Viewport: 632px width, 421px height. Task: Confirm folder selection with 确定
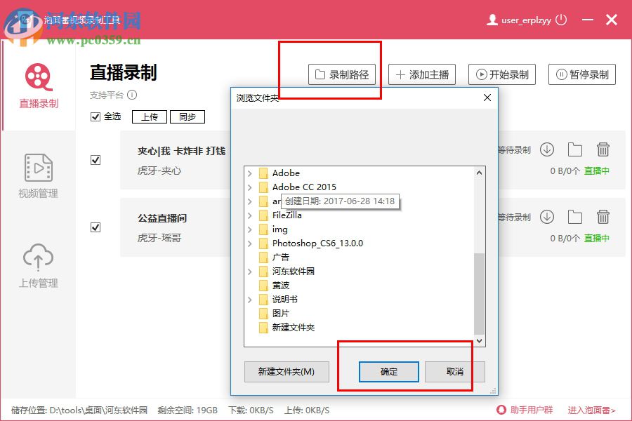click(389, 373)
